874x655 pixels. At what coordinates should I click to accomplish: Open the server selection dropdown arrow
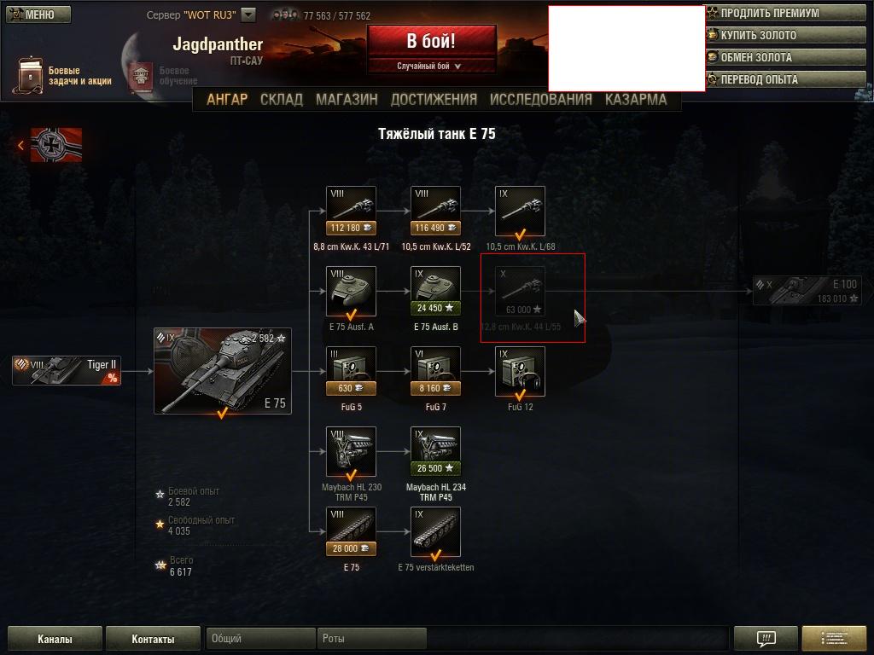tap(248, 15)
